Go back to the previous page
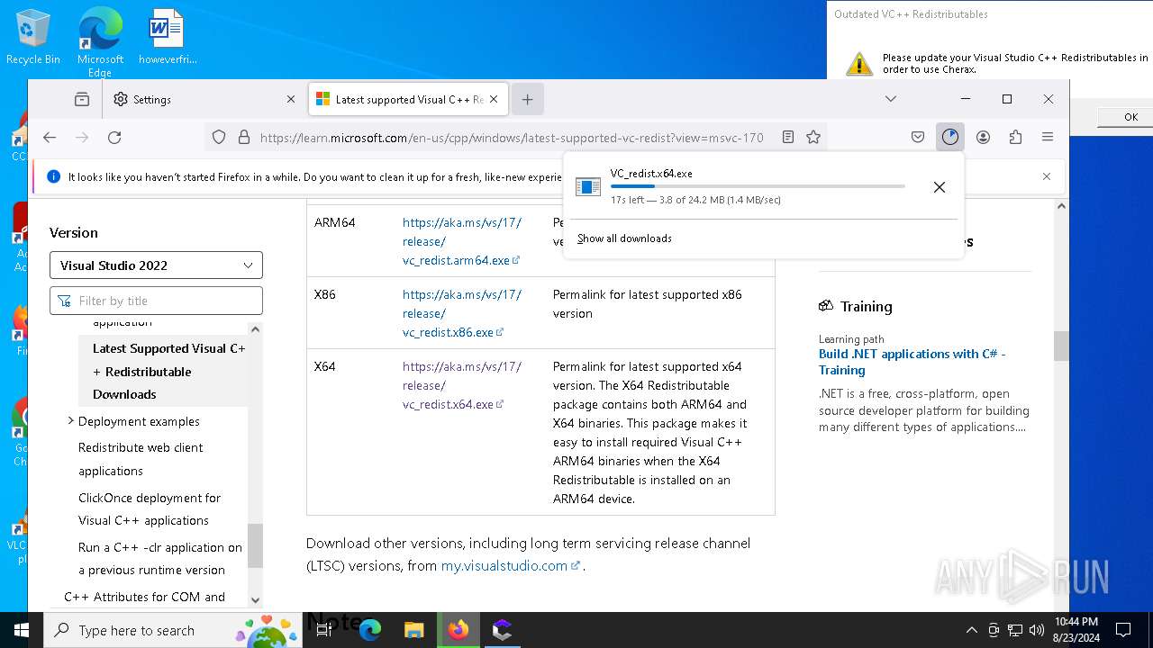The image size is (1153, 648). [50, 138]
